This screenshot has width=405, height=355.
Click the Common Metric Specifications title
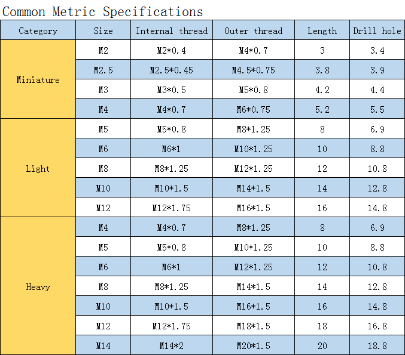102,12
